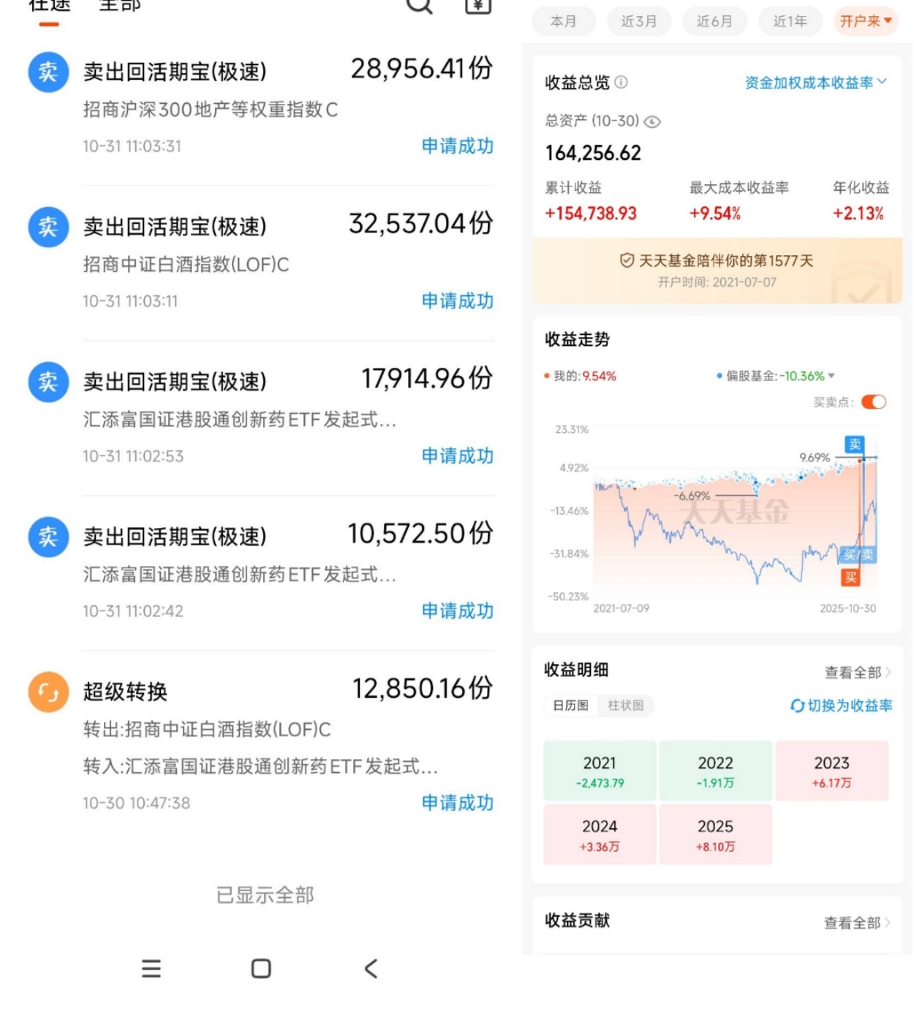The width and height of the screenshot is (914, 1009).
Task: Tap 申请成功 for 10-31 11:02:53 order
Action: click(458, 456)
